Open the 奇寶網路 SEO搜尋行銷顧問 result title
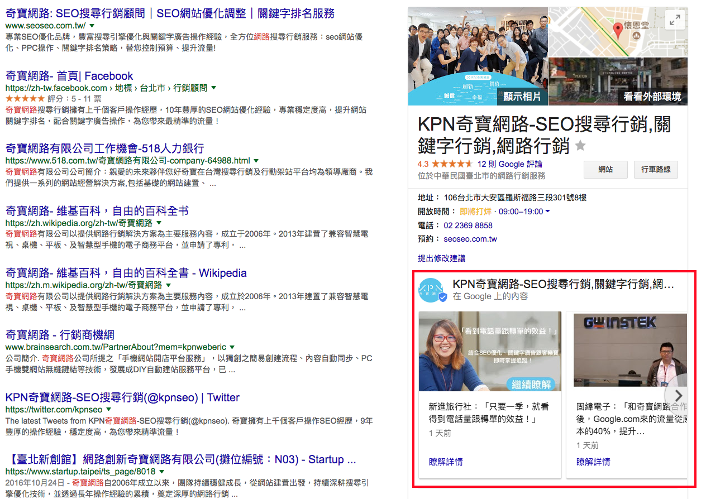 pyautogui.click(x=170, y=13)
